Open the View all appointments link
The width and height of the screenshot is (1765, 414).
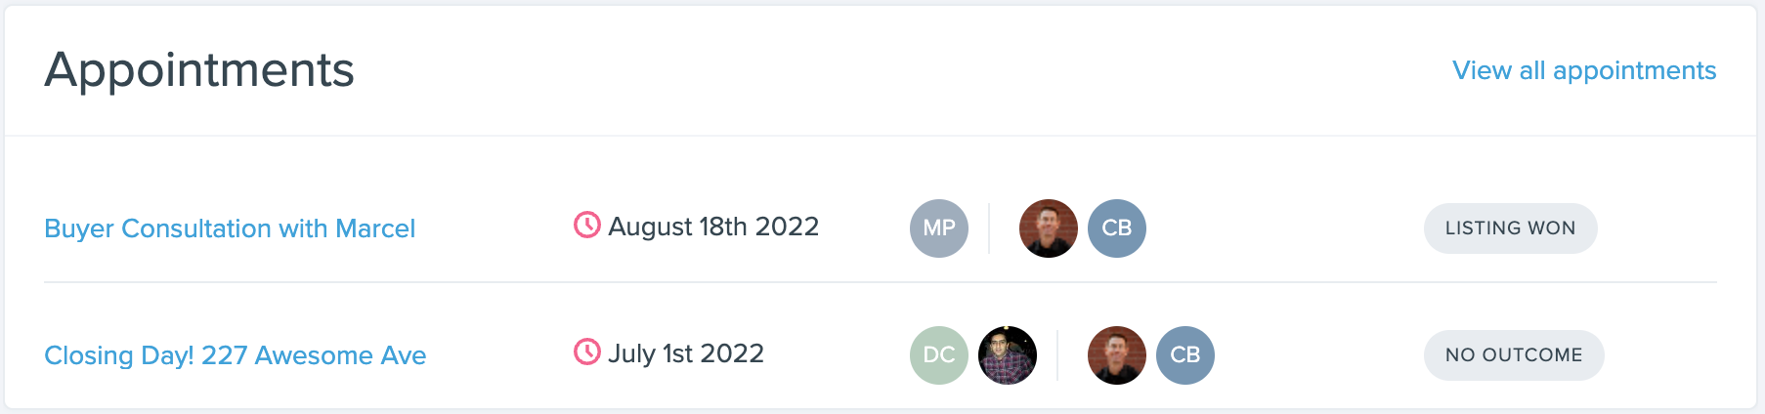1584,70
